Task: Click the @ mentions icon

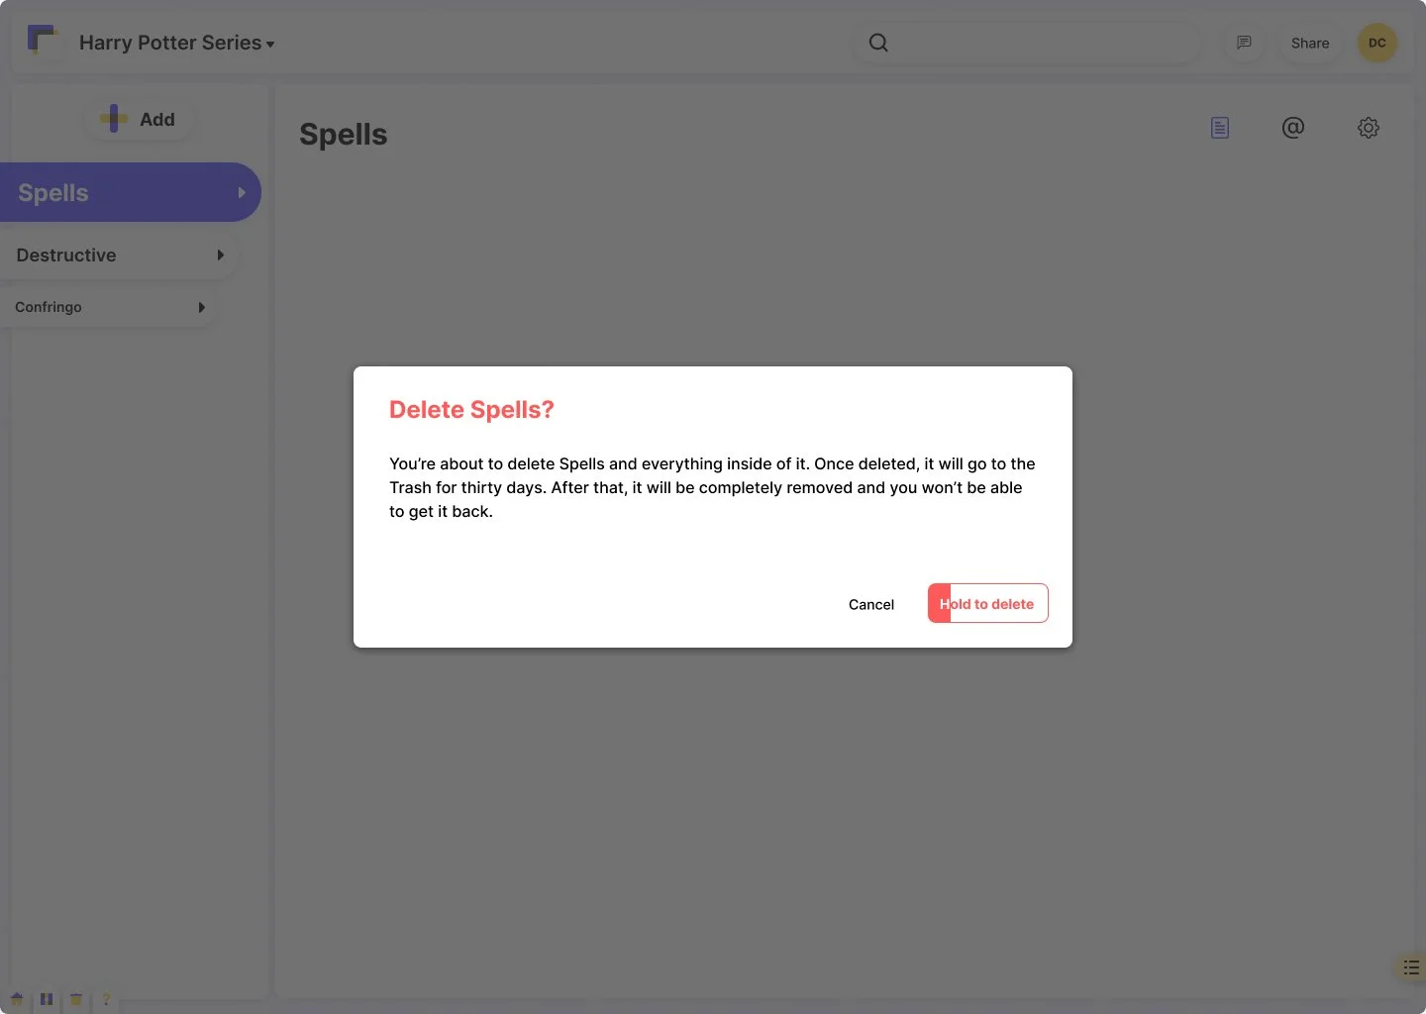Action: pos(1293,128)
